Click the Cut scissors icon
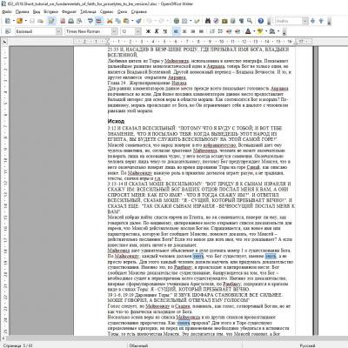This screenshot has height=348, width=348. click(x=110, y=21)
